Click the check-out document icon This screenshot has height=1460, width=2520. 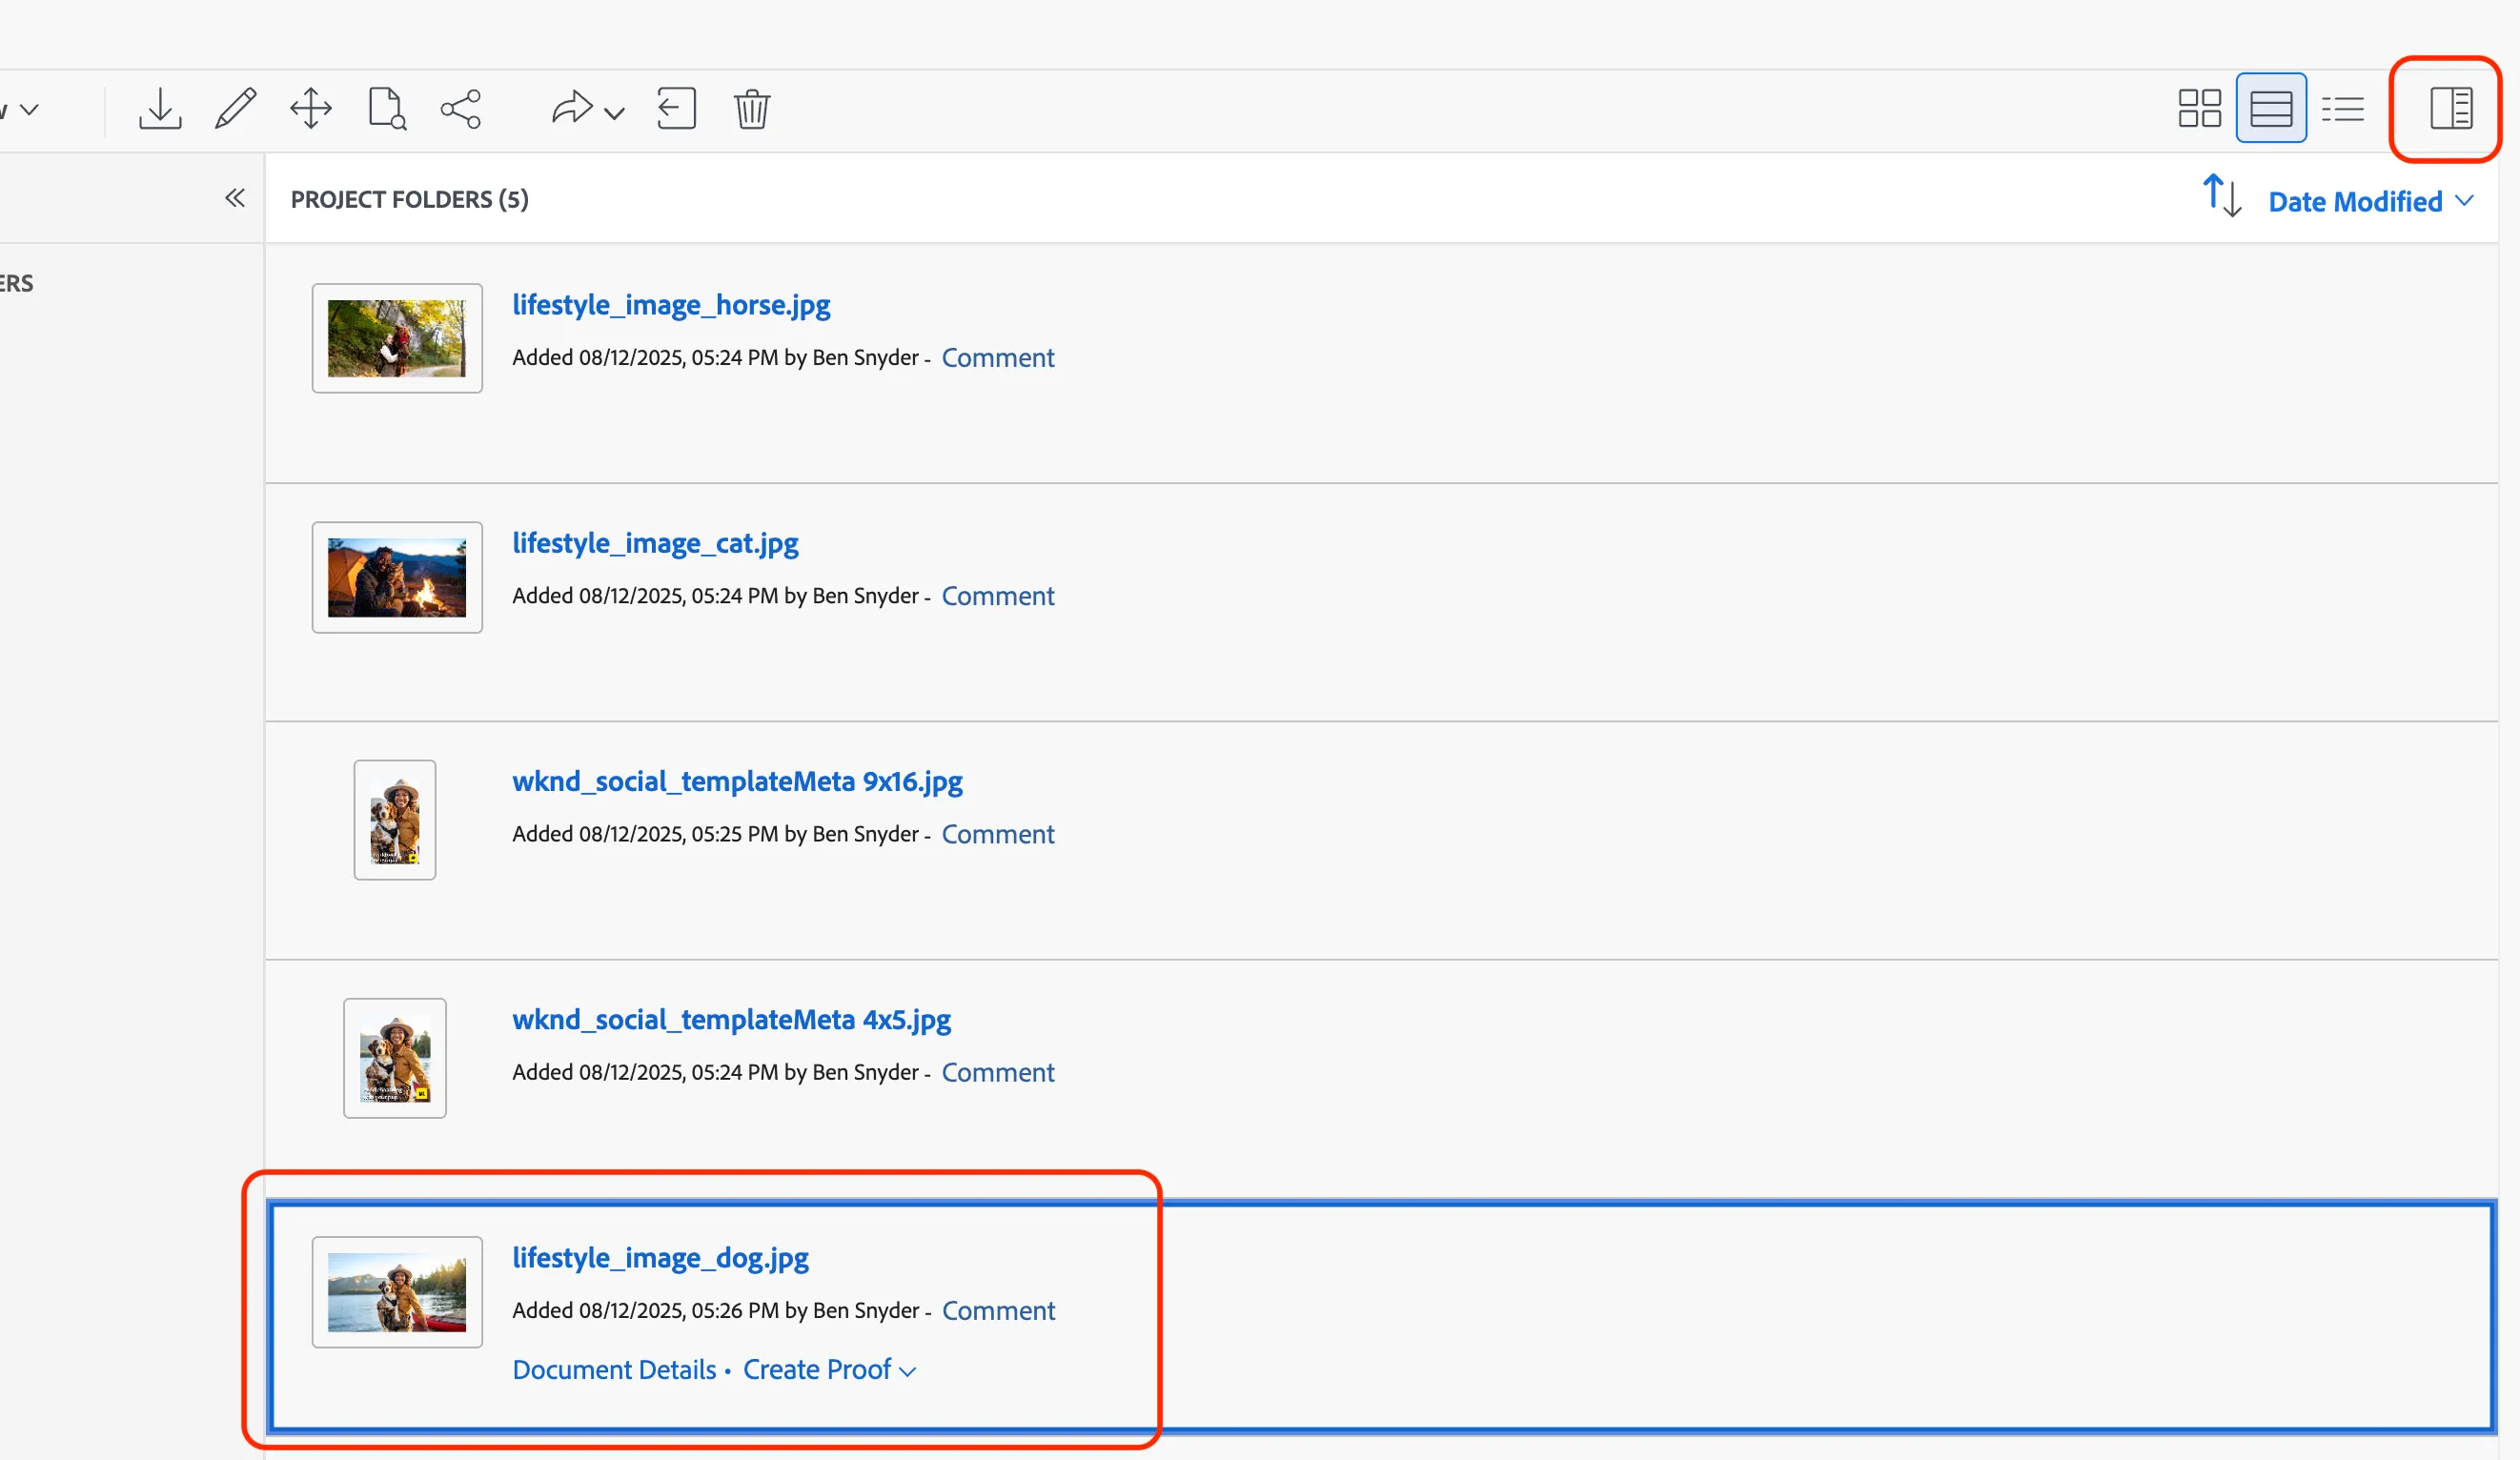pyautogui.click(x=676, y=108)
